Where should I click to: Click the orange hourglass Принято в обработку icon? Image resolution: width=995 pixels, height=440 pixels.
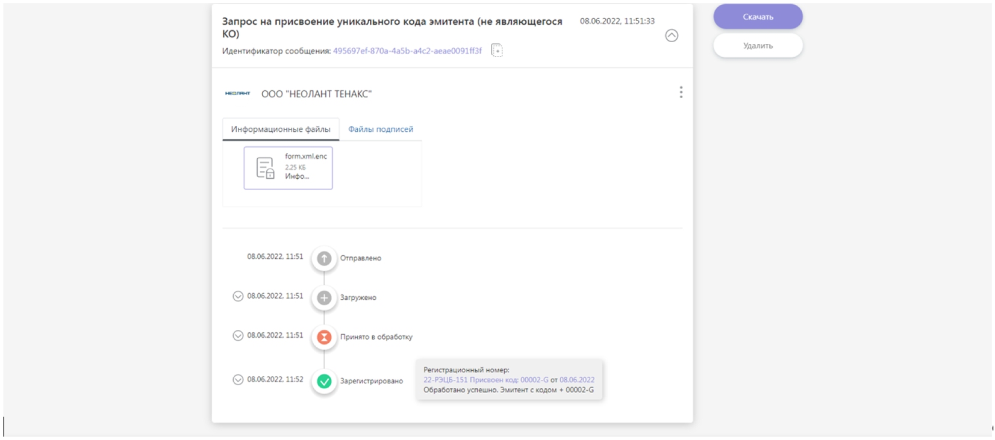coord(324,337)
